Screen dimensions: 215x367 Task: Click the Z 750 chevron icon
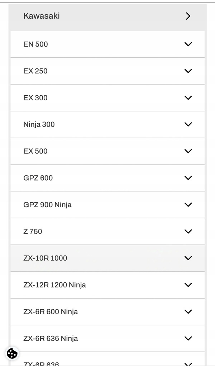(x=188, y=231)
